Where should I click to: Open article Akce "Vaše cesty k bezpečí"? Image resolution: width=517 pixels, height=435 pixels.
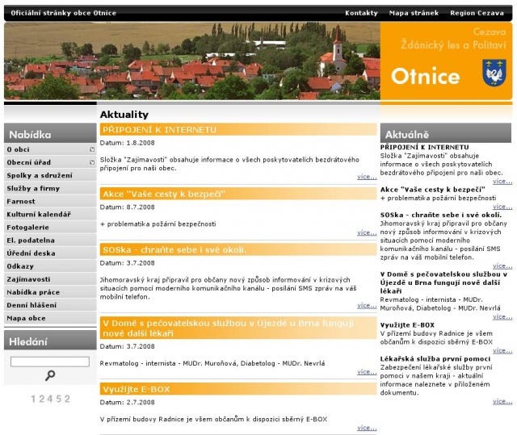coord(162,194)
